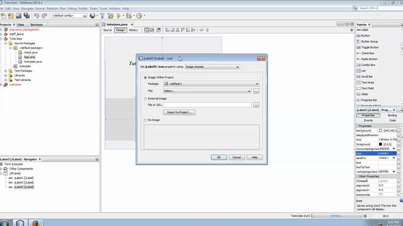Viewport: 403px width, 226px height.
Task: Click browse button next to File or URL
Action: coord(256,105)
